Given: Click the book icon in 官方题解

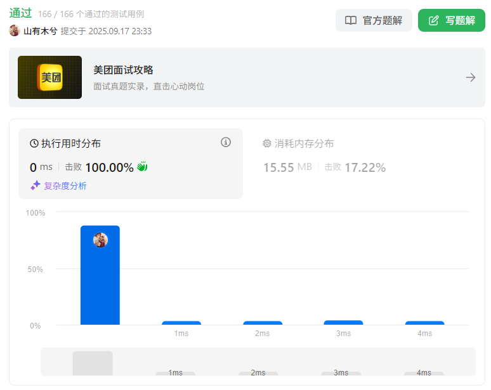Looking at the screenshot, I should [x=351, y=21].
